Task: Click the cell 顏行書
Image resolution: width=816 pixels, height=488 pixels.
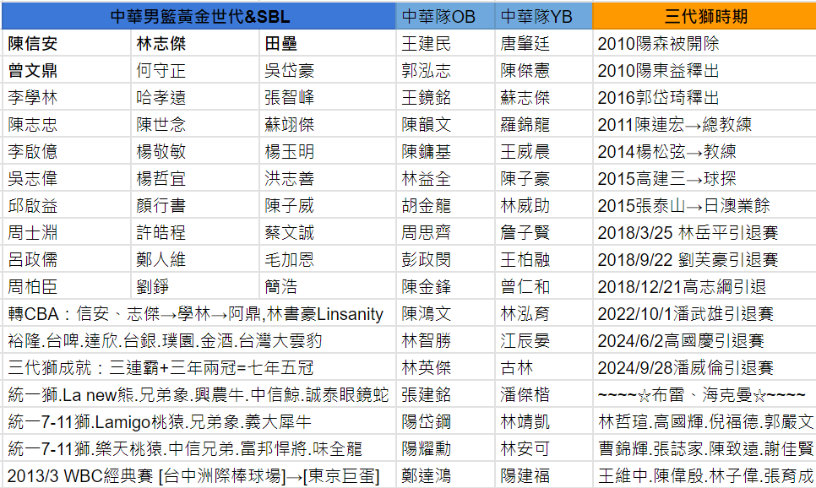Action: pos(195,205)
